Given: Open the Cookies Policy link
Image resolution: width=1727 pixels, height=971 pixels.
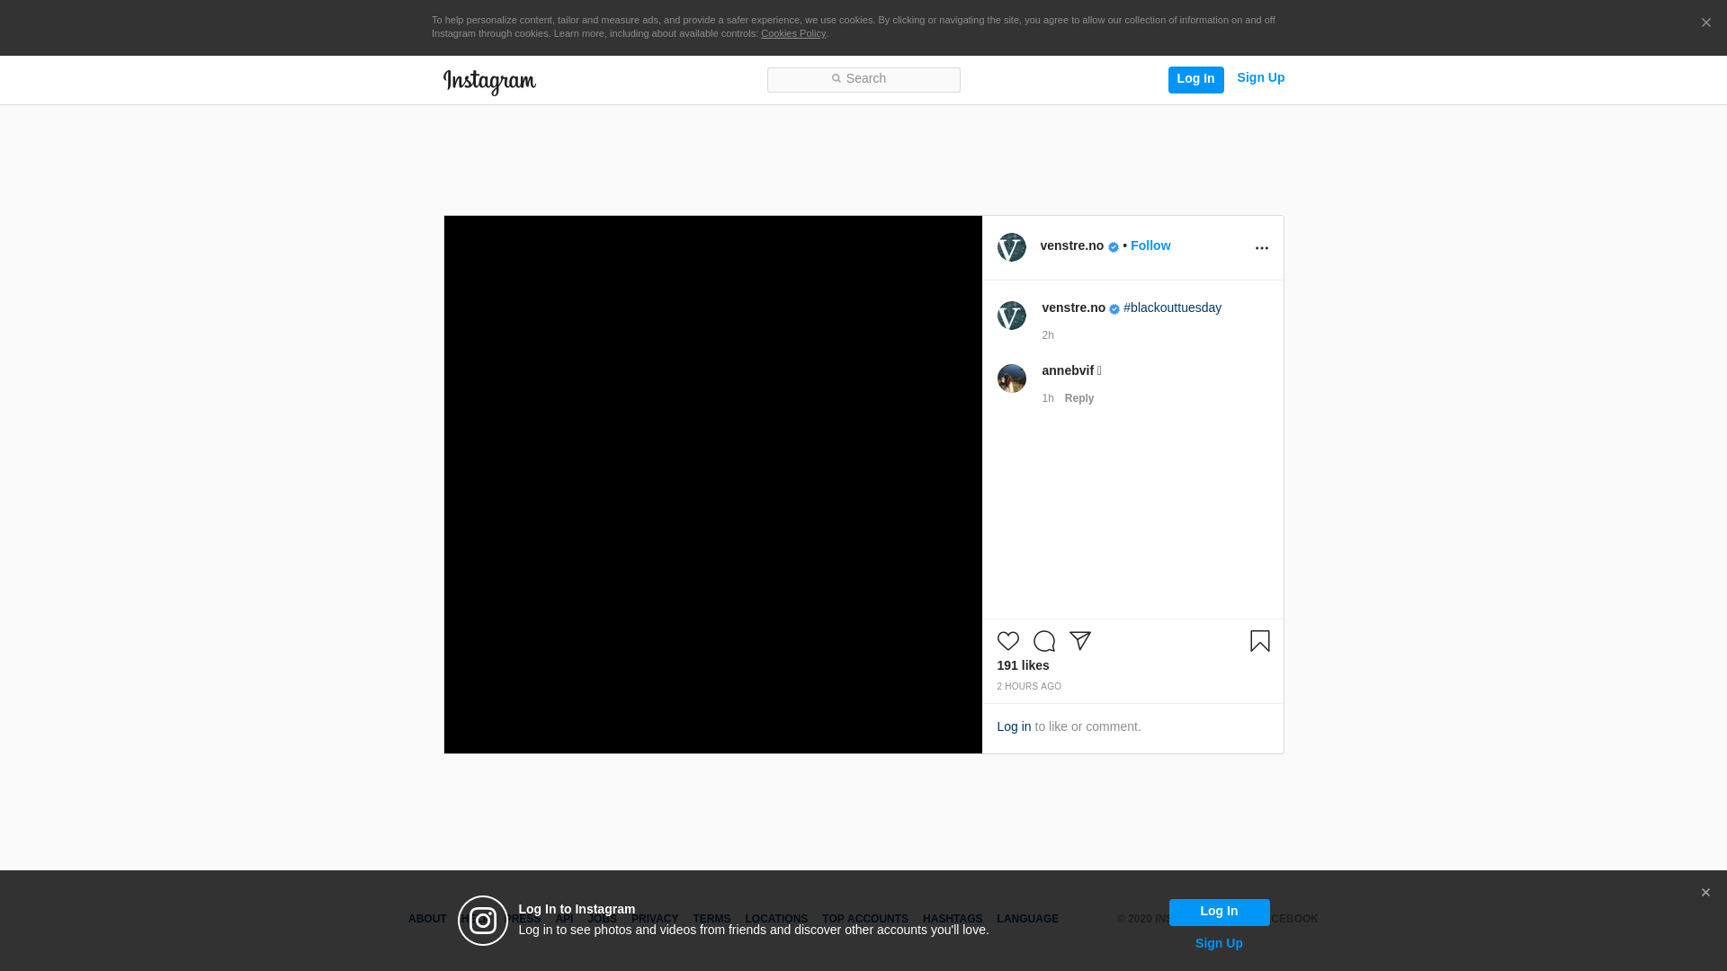Looking at the screenshot, I should click(793, 33).
